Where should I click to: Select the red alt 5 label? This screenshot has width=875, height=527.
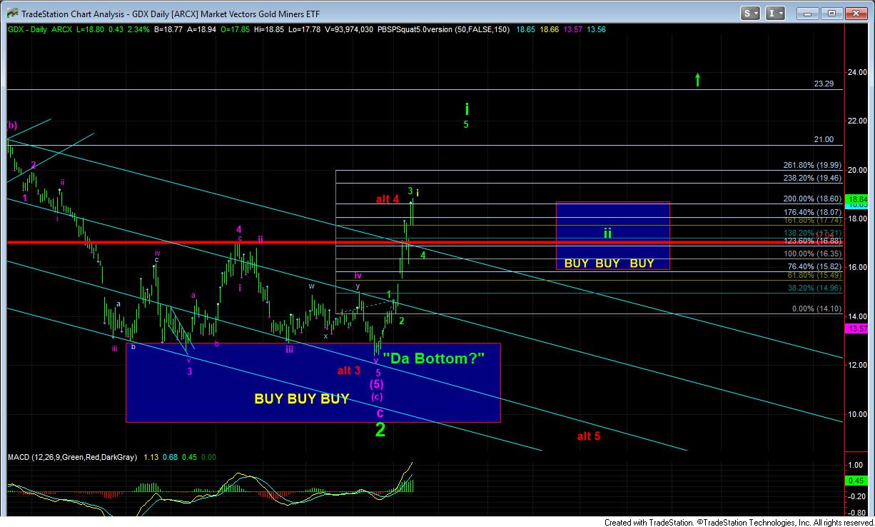[x=588, y=436]
